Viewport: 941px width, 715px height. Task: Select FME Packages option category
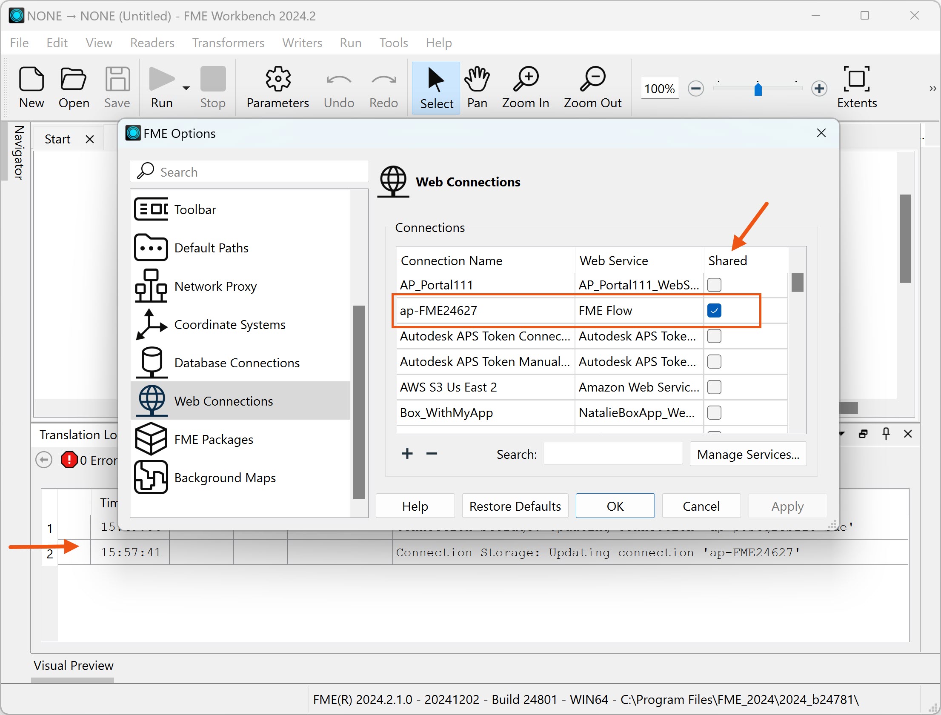240,439
